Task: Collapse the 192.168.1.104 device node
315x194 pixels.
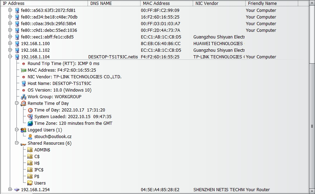Action: (x=10, y=57)
